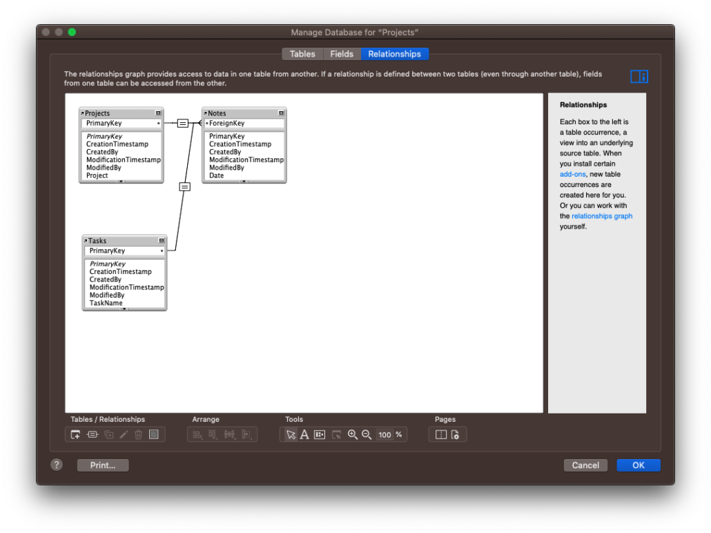Collapse the Notes table occurrence header
Screen dimensions: 711x533
(281, 113)
